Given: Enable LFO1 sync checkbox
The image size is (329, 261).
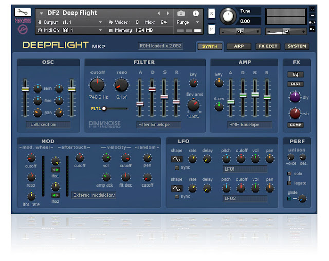Looking at the screenshot, I should 177,167.
